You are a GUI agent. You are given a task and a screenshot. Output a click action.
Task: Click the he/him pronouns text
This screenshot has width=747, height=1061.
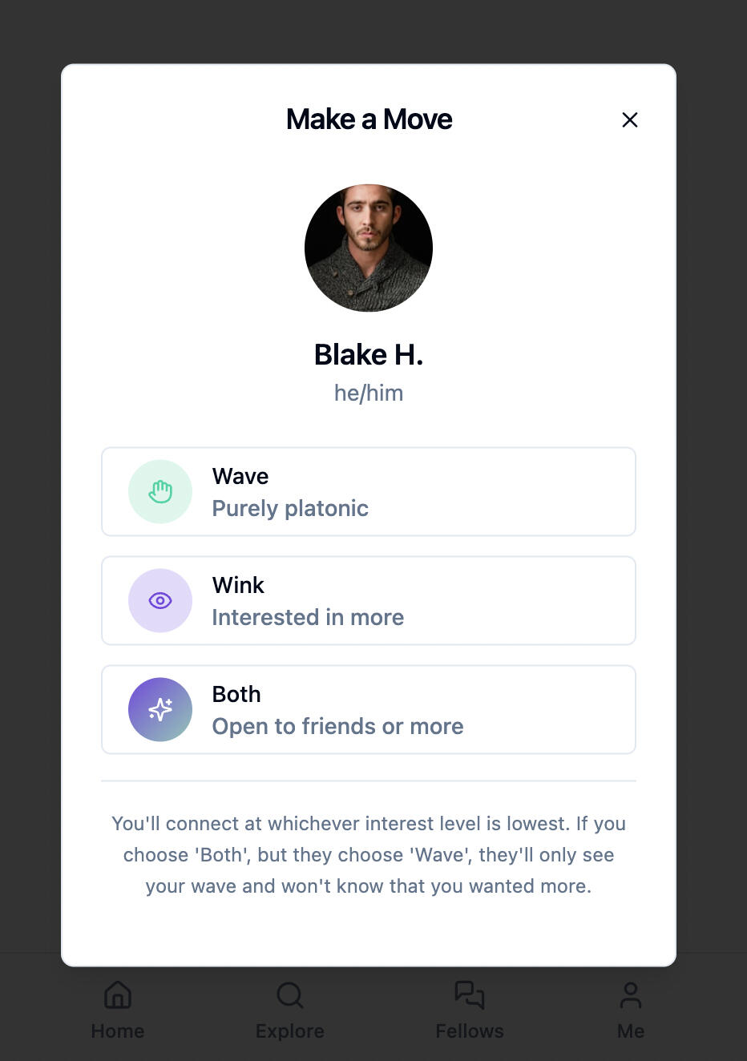pyautogui.click(x=369, y=393)
